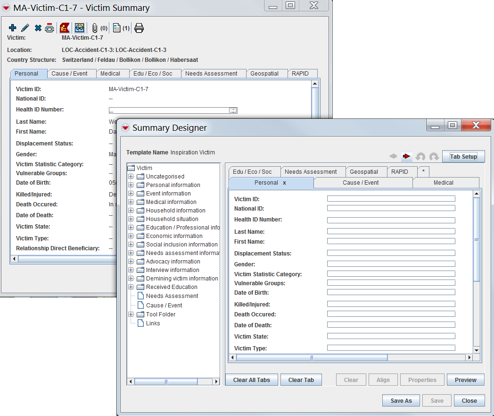The width and height of the screenshot is (494, 416).
Task: Click the pencil edit icon
Action: (x=25, y=28)
